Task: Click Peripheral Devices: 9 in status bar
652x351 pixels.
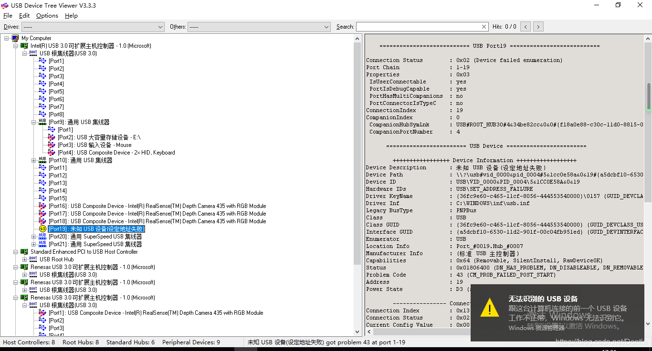Action: [191, 342]
